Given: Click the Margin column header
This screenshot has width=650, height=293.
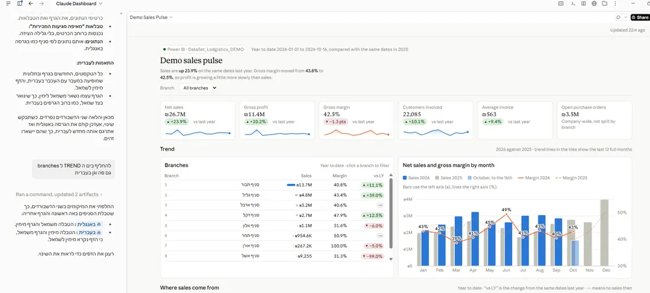Looking at the screenshot, I should [340, 175].
